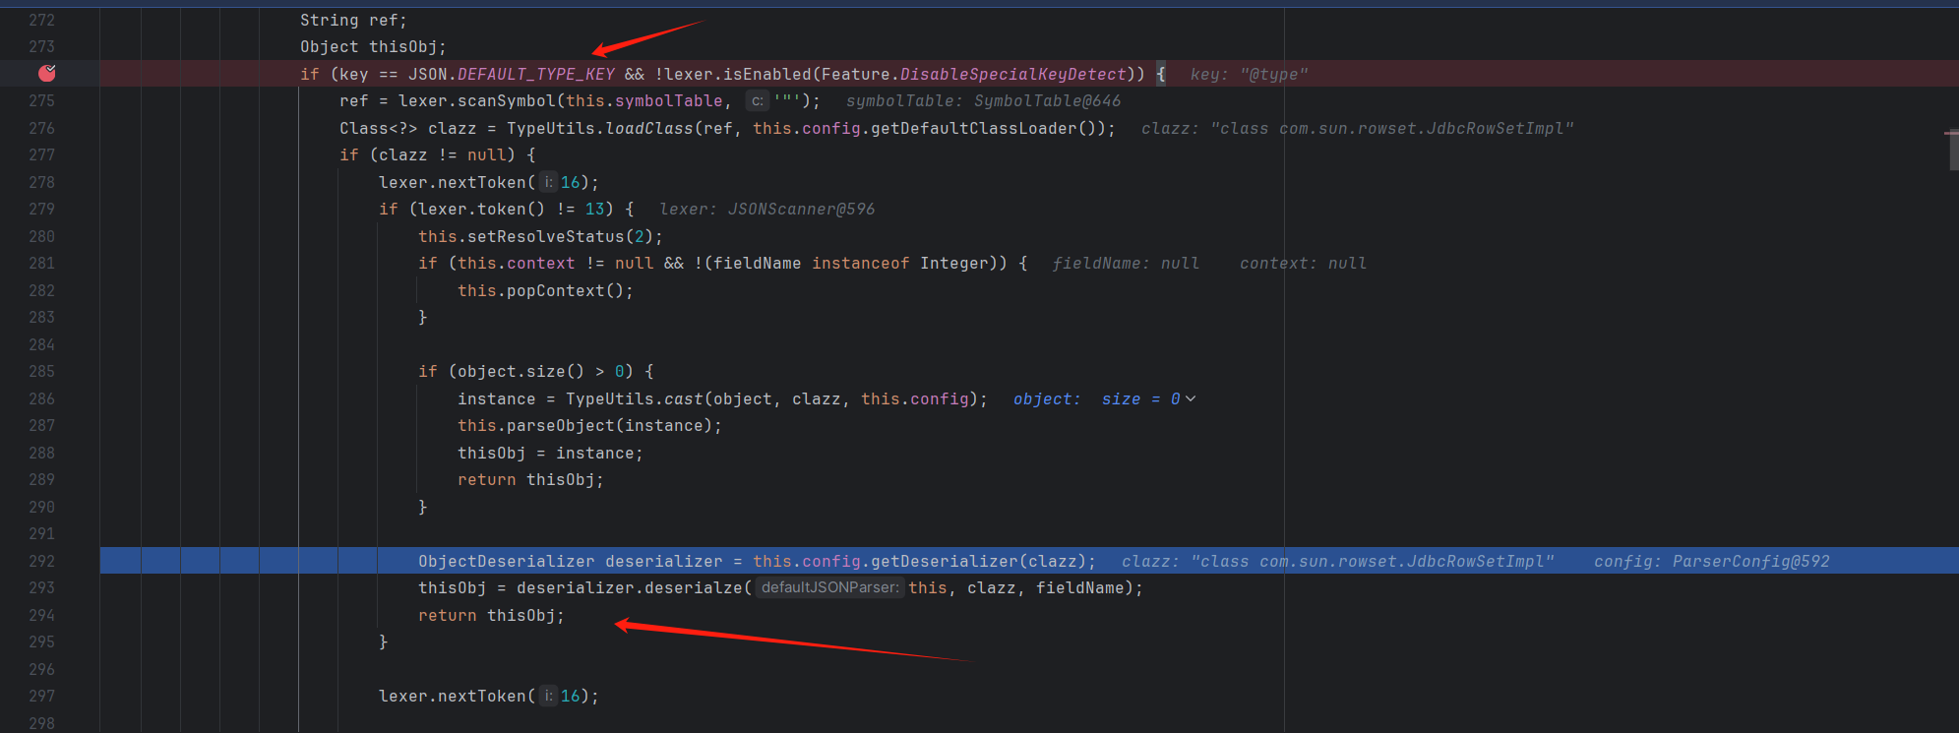Click inline hint context: null
Image resolution: width=1959 pixels, height=733 pixels.
coord(1303,263)
